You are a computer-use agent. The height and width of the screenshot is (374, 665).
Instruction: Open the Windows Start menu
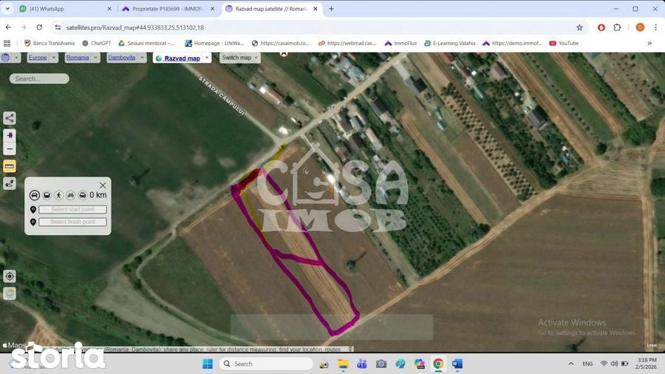(x=208, y=364)
